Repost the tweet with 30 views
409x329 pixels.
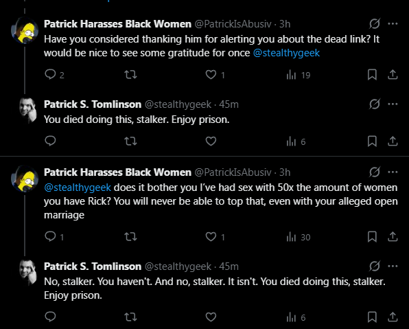tap(130, 237)
